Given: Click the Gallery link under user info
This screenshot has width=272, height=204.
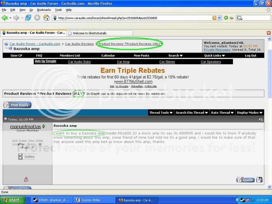Looking at the screenshot, I should click(30, 156).
